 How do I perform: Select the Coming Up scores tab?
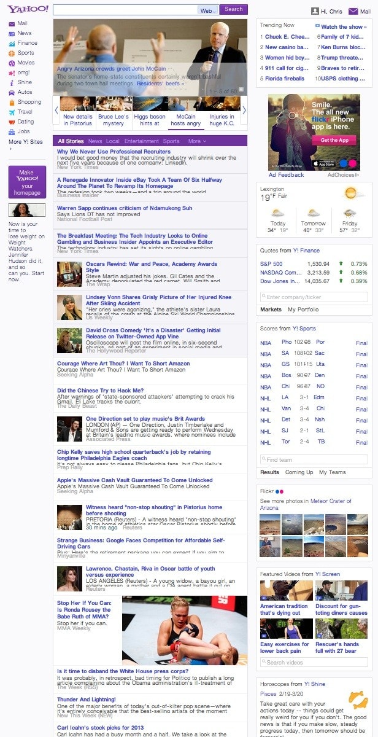pos(298,472)
